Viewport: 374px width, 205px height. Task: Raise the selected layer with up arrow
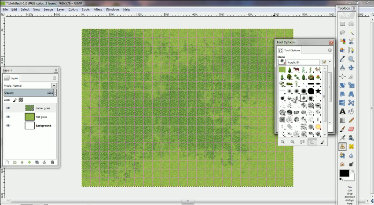coord(22,162)
